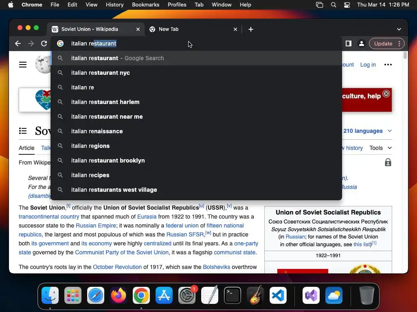Click the Log in link
Image resolution: width=417 pixels, height=312 pixels.
(x=368, y=65)
